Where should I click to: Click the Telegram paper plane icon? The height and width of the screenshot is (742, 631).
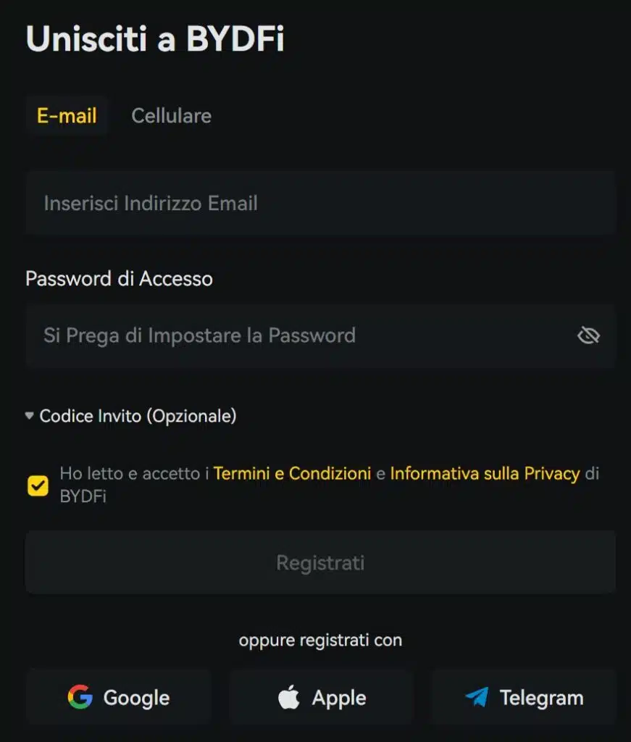(x=477, y=697)
